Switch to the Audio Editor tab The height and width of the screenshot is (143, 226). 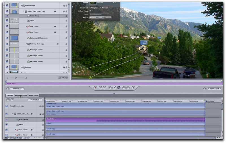[x=34, y=96]
